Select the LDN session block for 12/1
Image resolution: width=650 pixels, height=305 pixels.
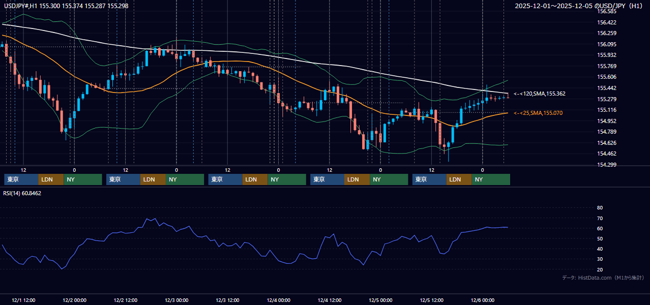[51, 179]
